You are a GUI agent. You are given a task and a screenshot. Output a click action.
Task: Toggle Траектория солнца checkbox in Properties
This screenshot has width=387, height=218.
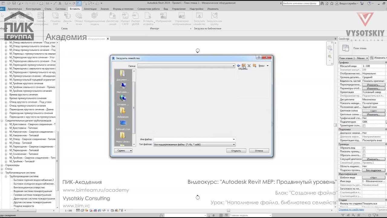point(364,126)
